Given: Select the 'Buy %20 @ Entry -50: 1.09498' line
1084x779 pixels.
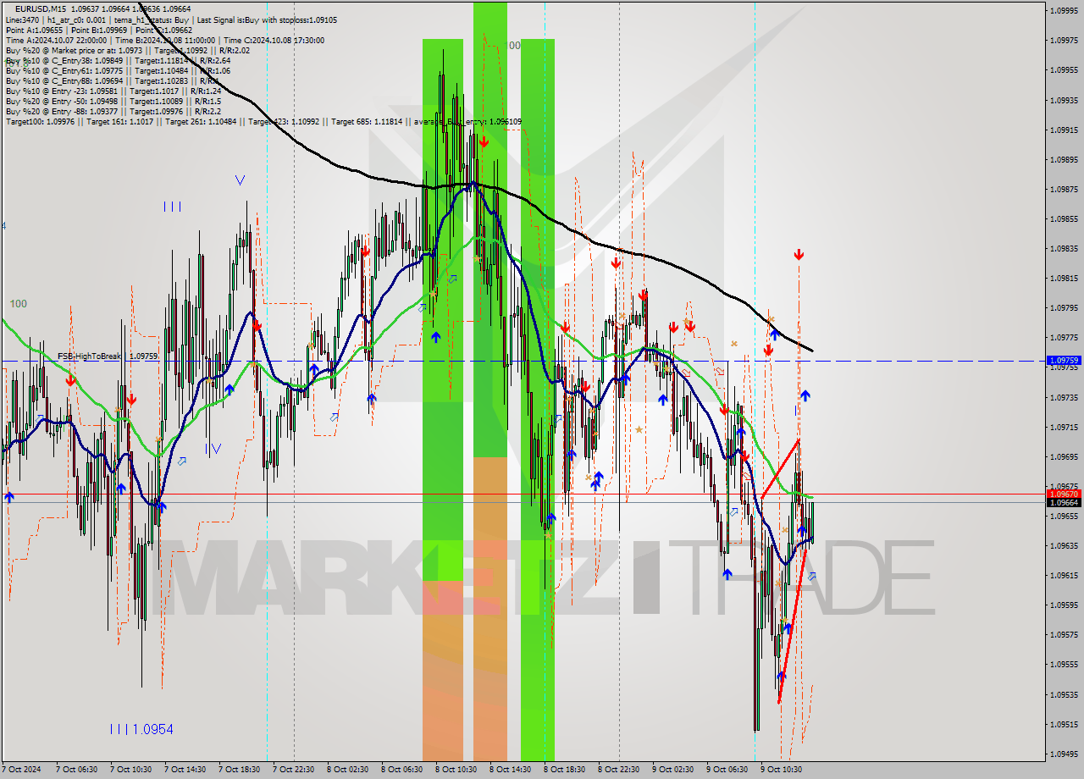Looking at the screenshot, I should pyautogui.click(x=112, y=101).
